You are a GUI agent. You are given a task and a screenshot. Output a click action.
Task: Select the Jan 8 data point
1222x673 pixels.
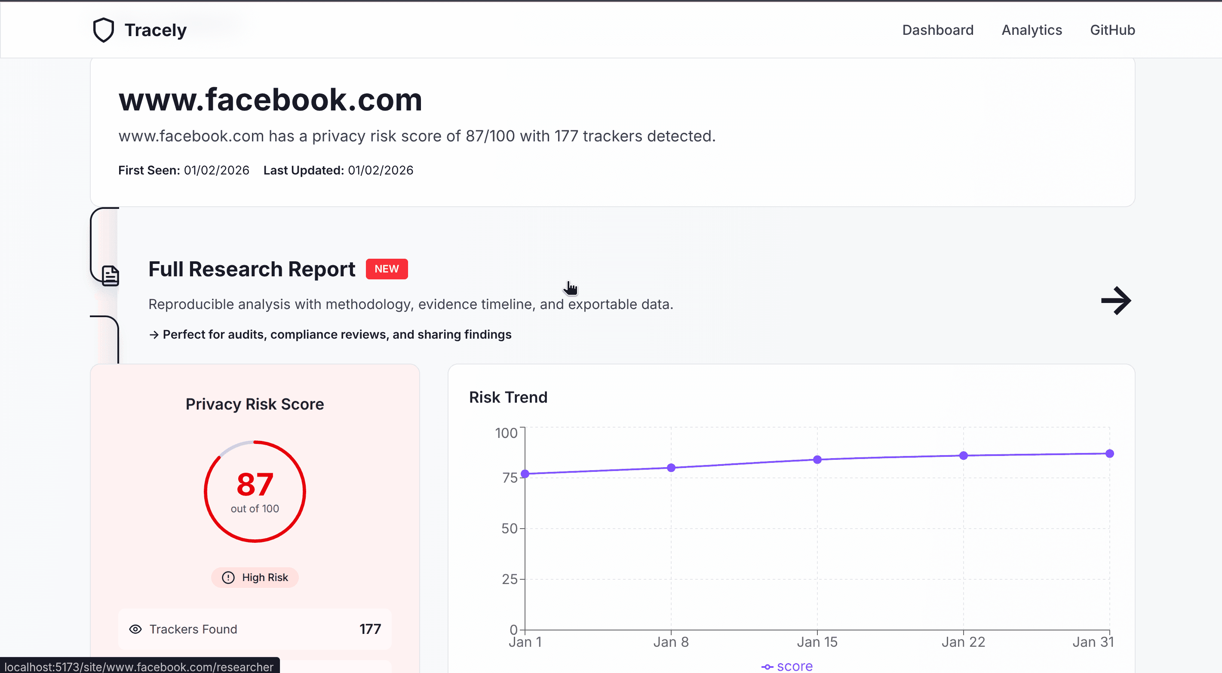[x=671, y=468]
